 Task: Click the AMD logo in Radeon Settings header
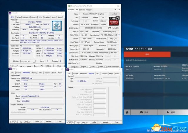pos(129,49)
